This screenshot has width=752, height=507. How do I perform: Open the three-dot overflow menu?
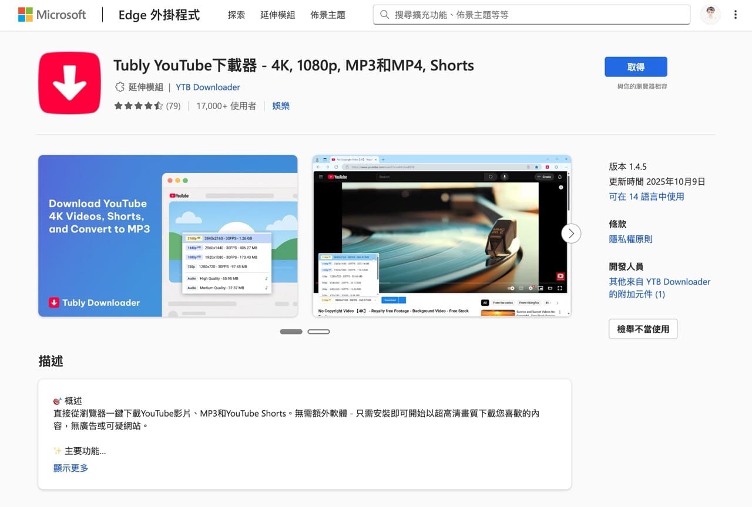click(736, 15)
